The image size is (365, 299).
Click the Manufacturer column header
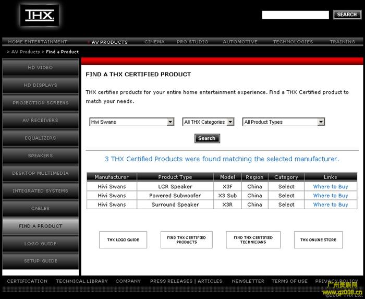pos(112,177)
